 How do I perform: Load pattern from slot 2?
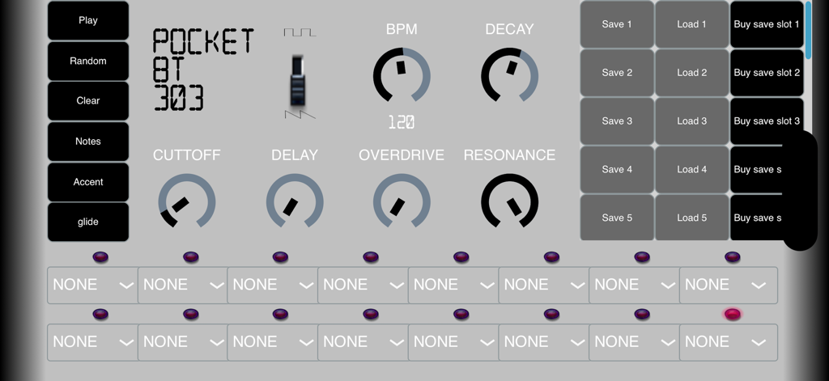pyautogui.click(x=692, y=73)
